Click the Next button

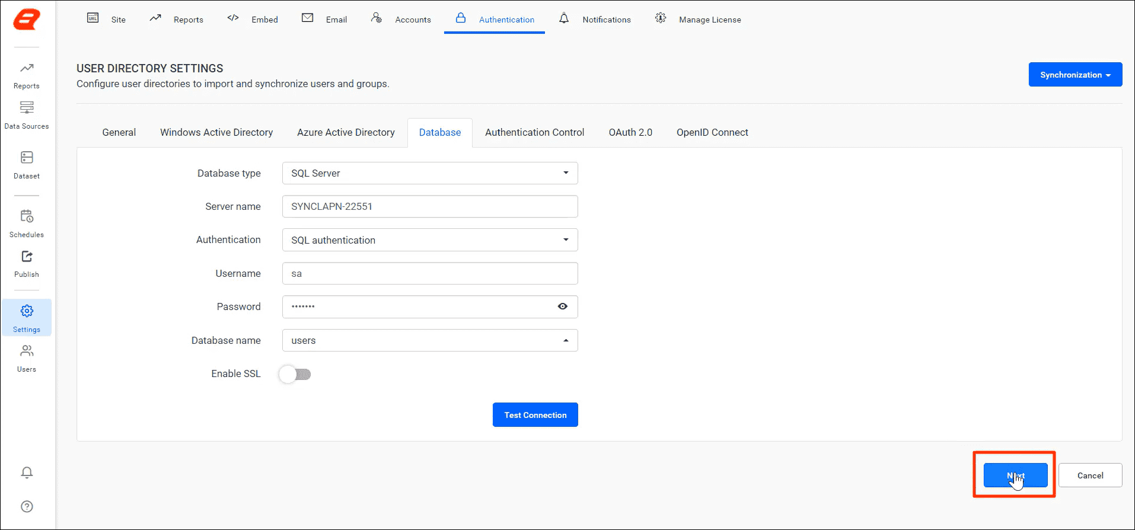pos(1015,475)
